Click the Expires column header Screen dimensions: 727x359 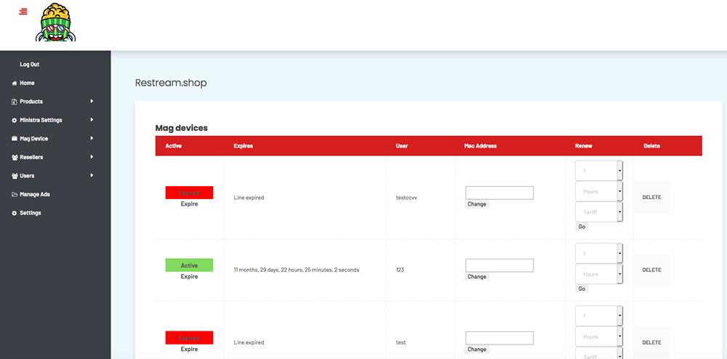tap(243, 146)
